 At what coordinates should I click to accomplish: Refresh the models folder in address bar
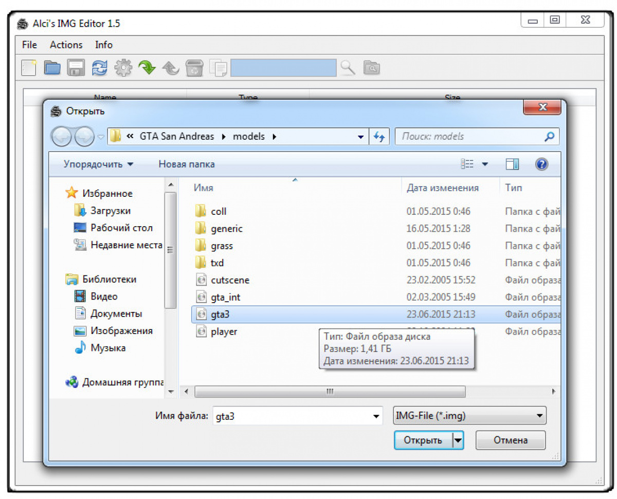click(x=379, y=137)
